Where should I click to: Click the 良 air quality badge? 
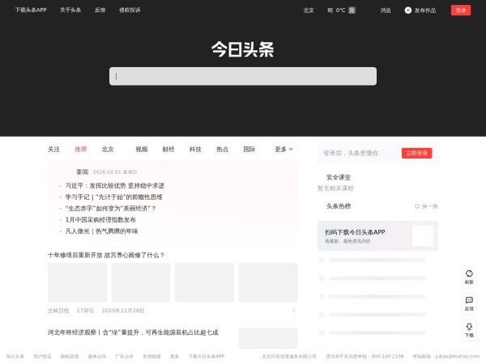pos(352,11)
